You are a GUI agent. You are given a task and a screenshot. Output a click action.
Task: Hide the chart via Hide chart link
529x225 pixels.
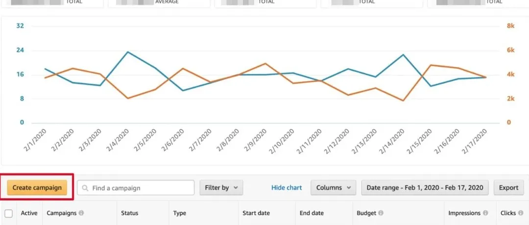(x=287, y=188)
